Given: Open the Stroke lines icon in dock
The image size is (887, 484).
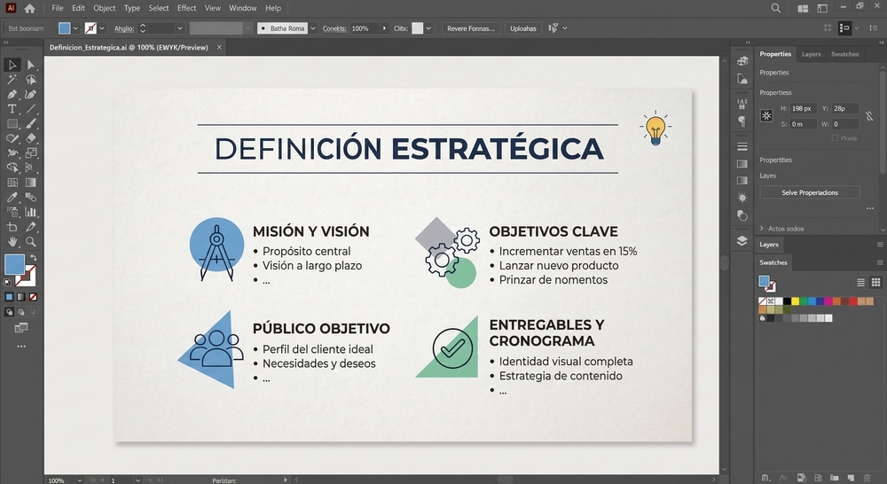Looking at the screenshot, I should (742, 146).
